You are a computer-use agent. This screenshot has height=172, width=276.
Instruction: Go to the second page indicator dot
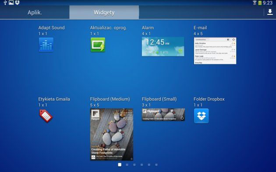coord(127,165)
